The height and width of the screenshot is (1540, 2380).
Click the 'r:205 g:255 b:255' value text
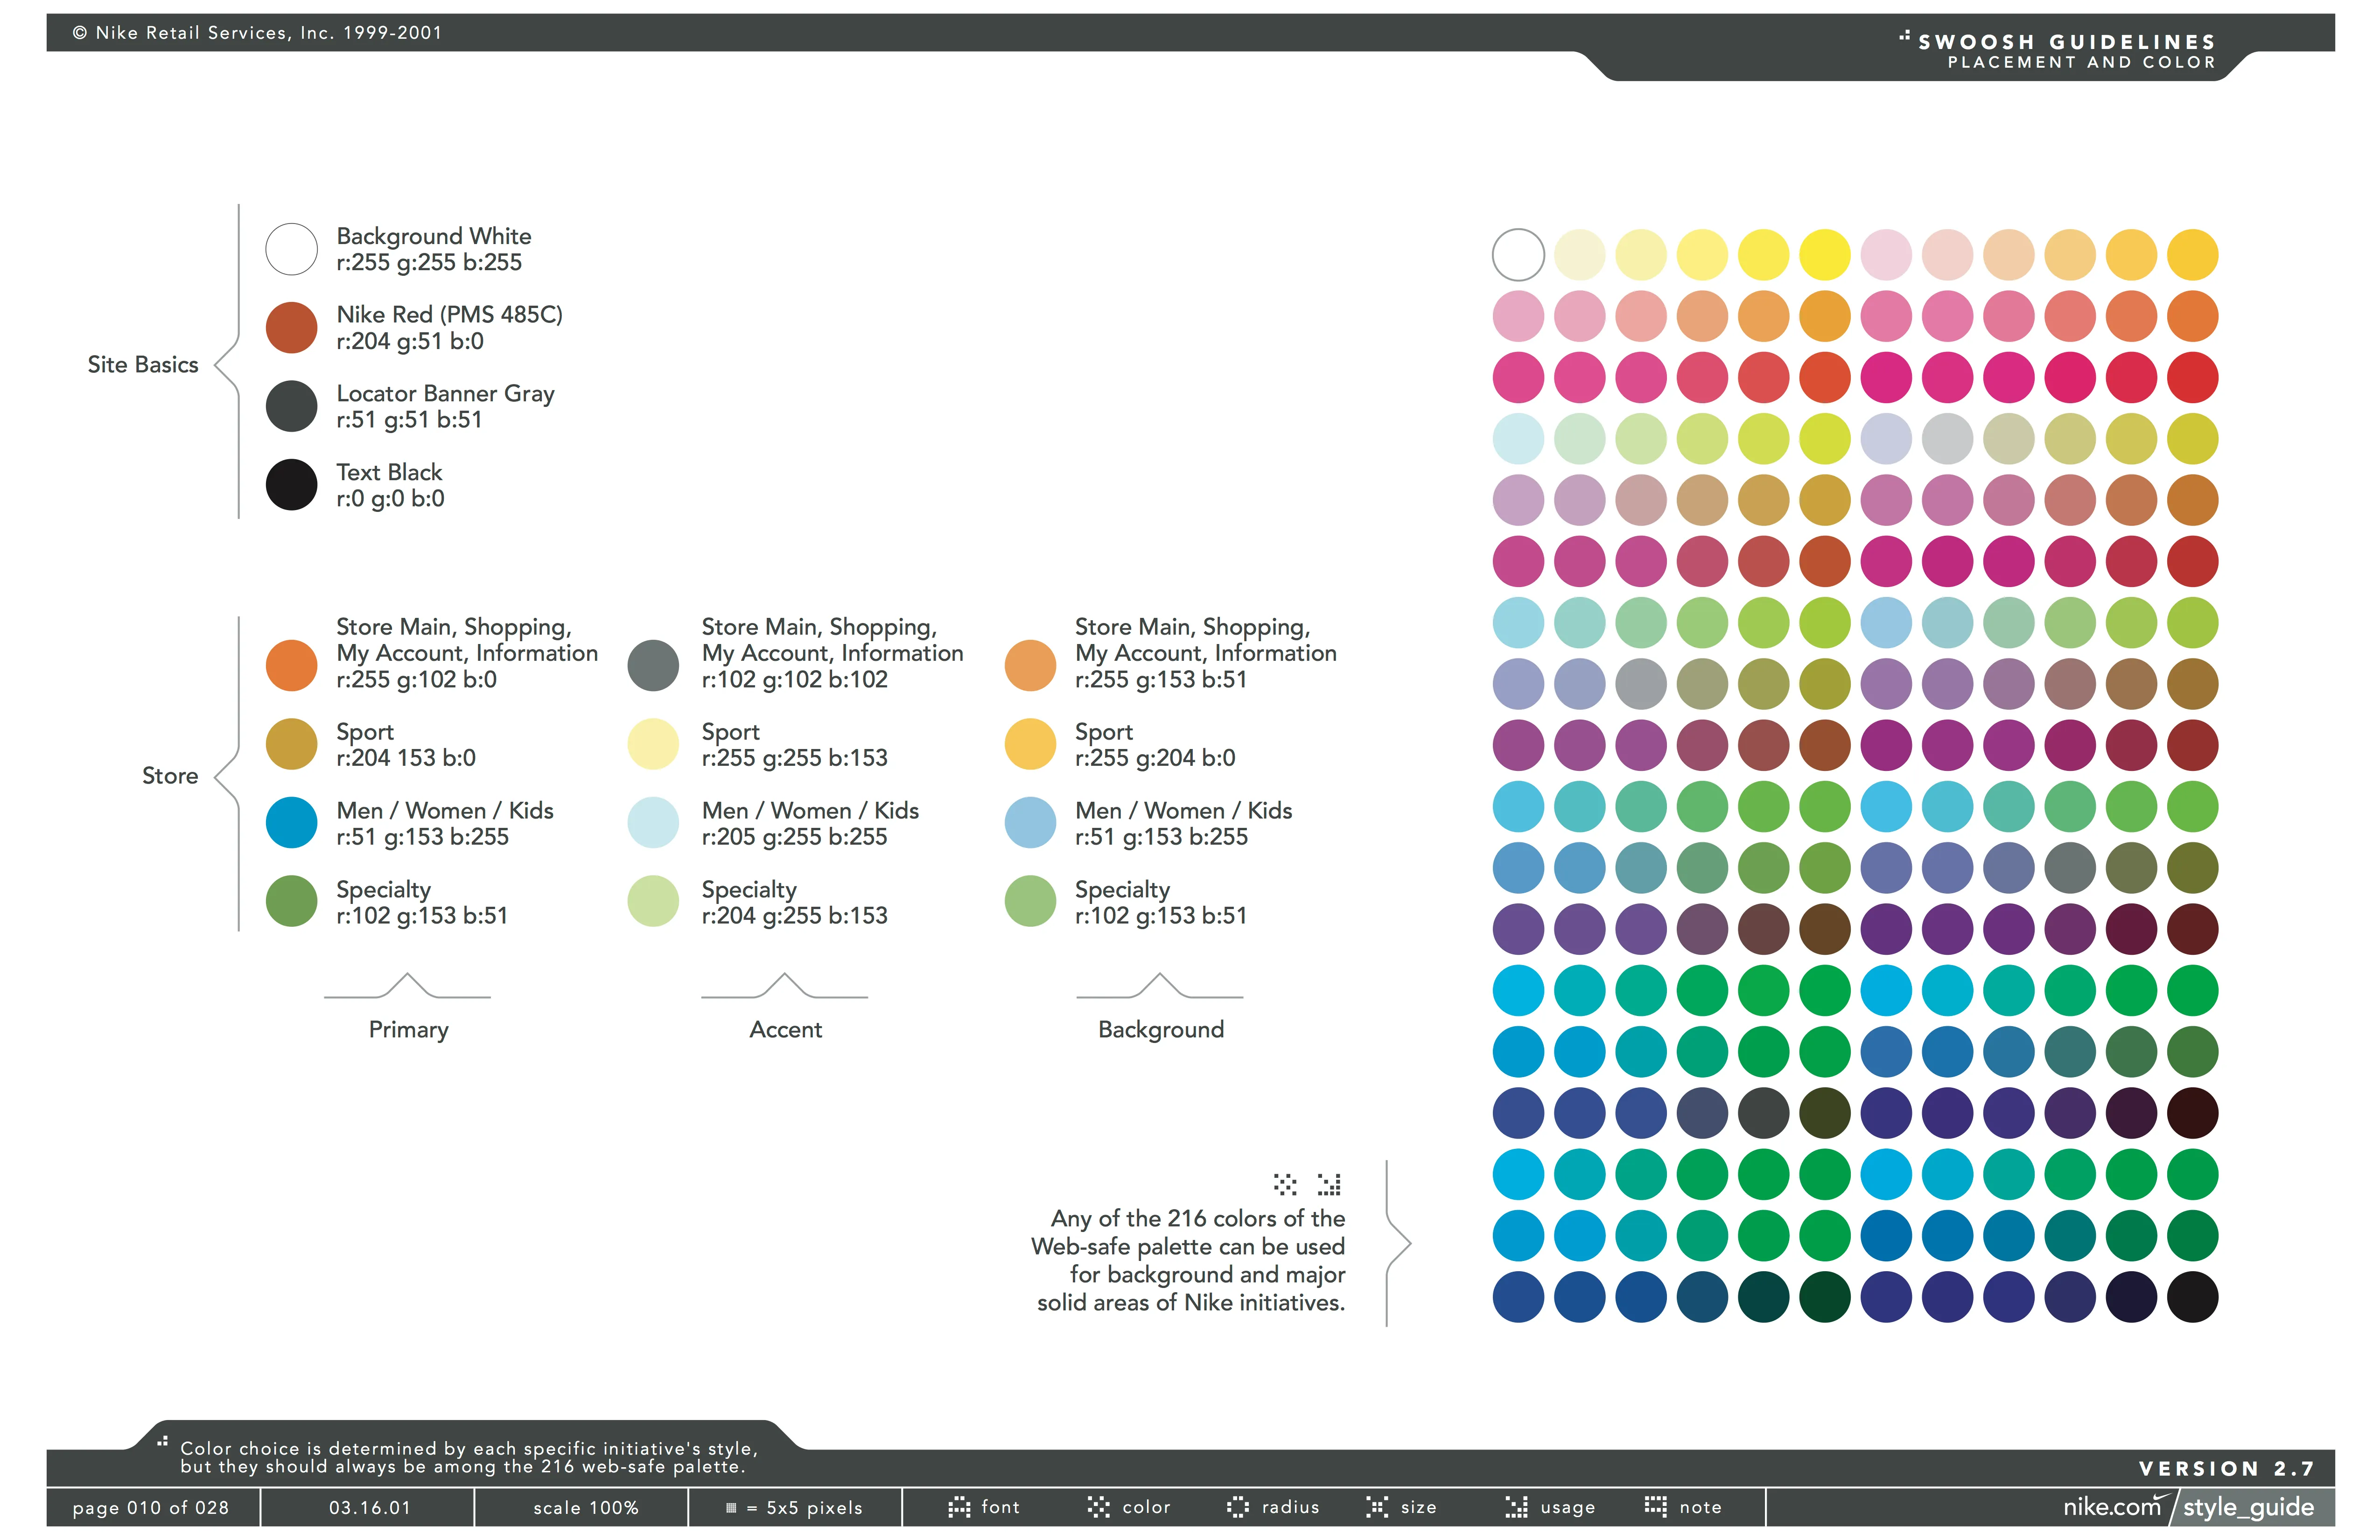tap(795, 837)
